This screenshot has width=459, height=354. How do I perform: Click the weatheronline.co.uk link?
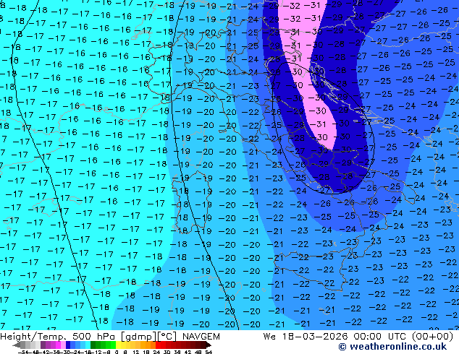(x=398, y=347)
